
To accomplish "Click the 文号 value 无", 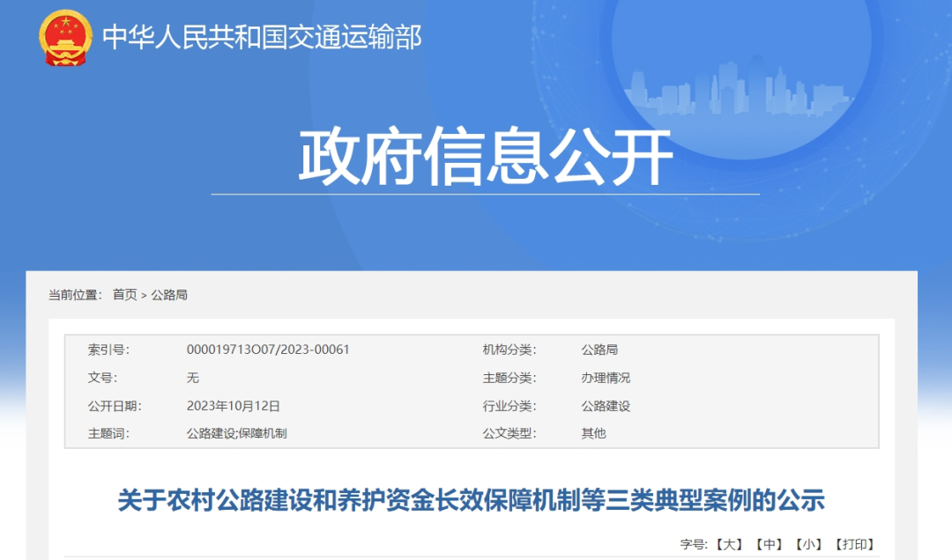I will click(x=193, y=378).
